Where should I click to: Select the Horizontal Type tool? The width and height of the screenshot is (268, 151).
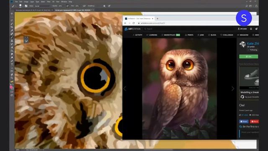[x=12, y=64]
